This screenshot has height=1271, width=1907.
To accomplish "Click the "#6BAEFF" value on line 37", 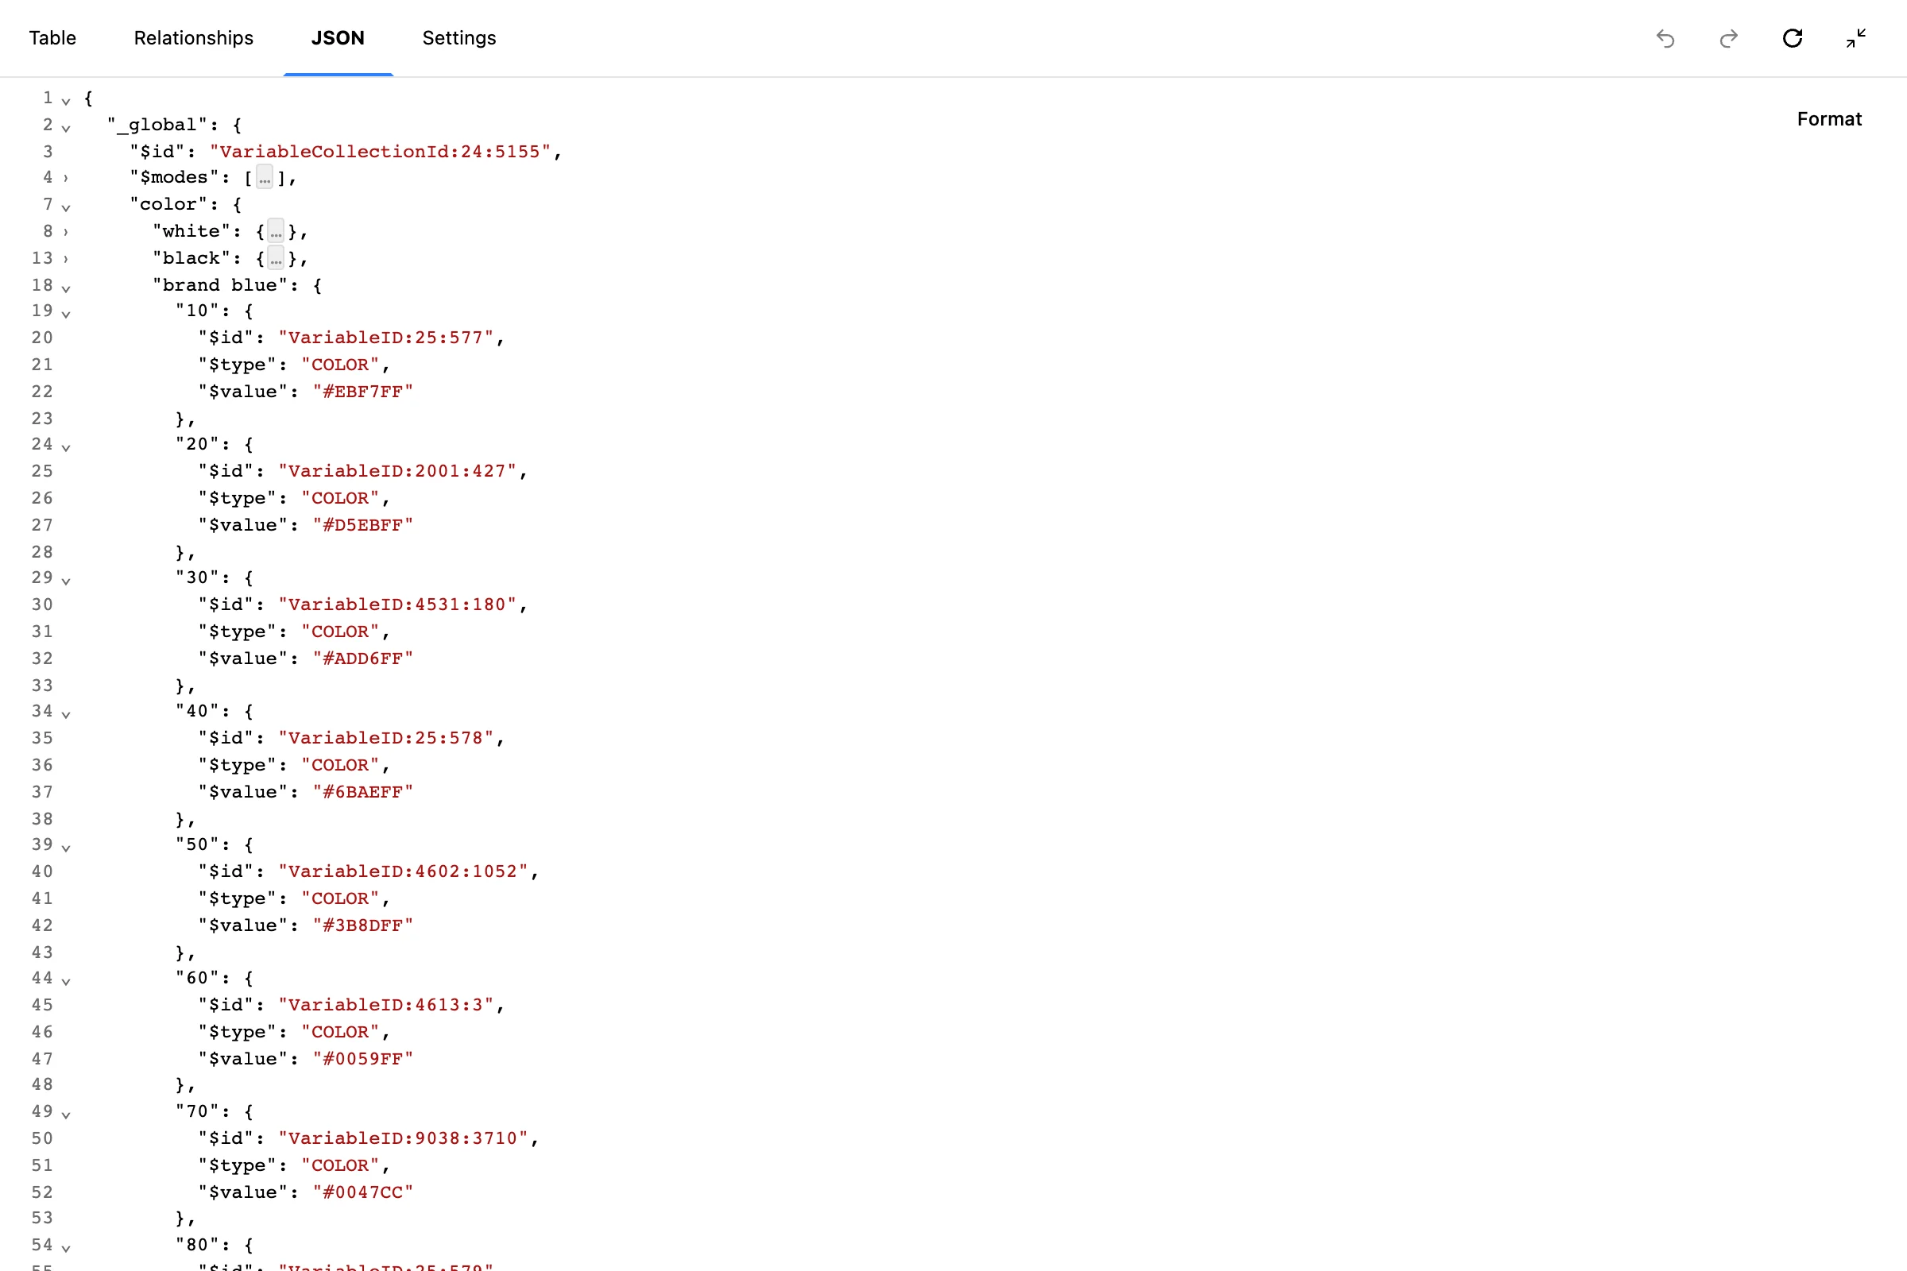I will [363, 792].
